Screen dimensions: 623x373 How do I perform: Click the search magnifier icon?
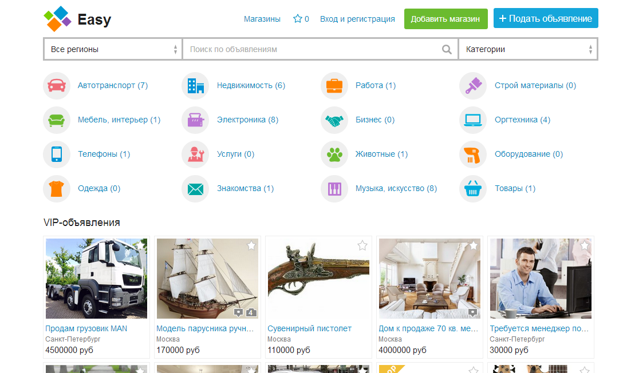pyautogui.click(x=447, y=49)
